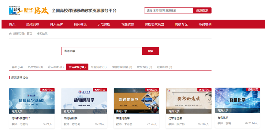Image resolution: width=265 pixels, height=131 pixels.
Task: Go to 院校专区 in the navigation menu
Action: pos(181,24)
